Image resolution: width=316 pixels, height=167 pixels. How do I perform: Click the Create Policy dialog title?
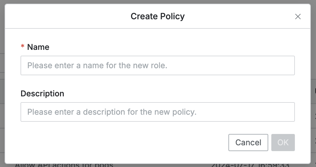(157, 16)
